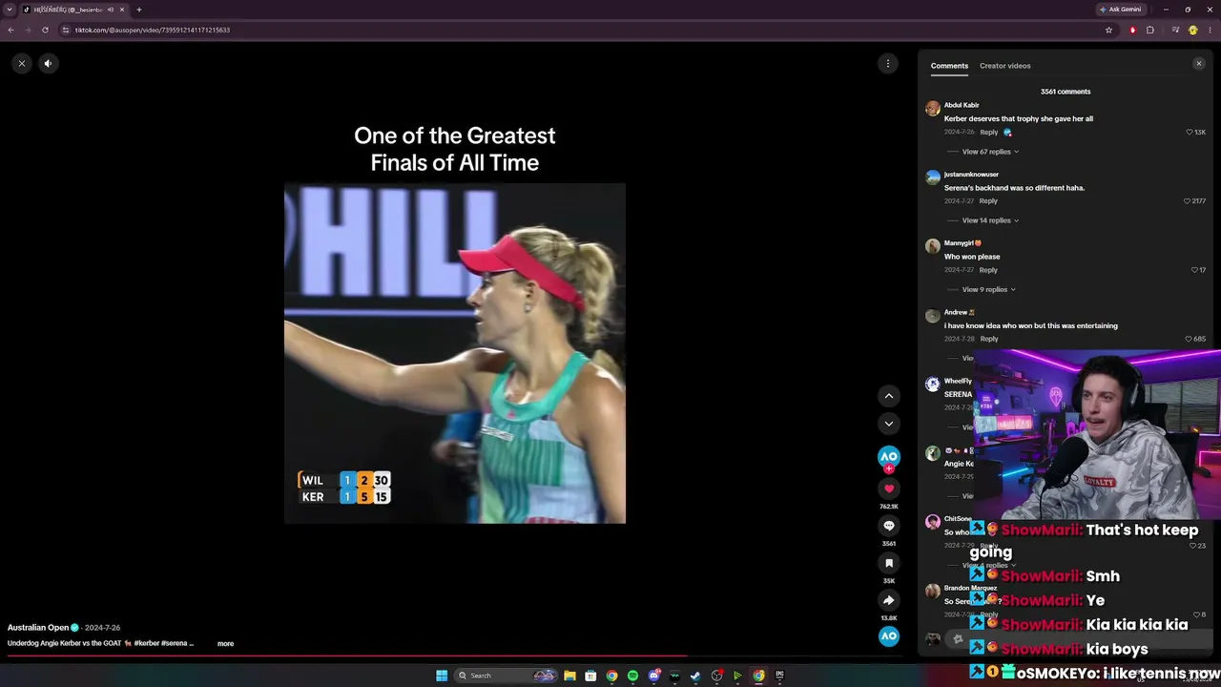Mute the tab via its audio icon
Screen dimensions: 1221x687
111,10
